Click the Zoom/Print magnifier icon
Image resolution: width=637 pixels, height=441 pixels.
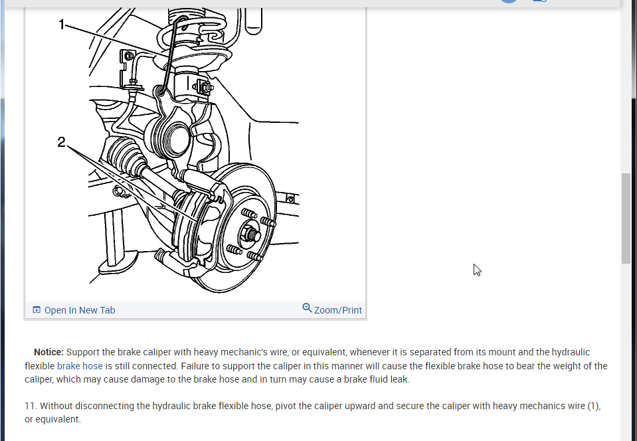307,308
